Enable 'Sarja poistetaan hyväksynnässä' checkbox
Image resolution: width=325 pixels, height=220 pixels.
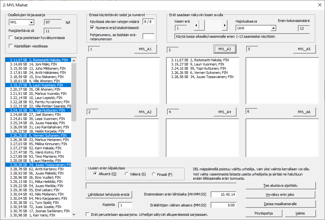(x=11, y=38)
